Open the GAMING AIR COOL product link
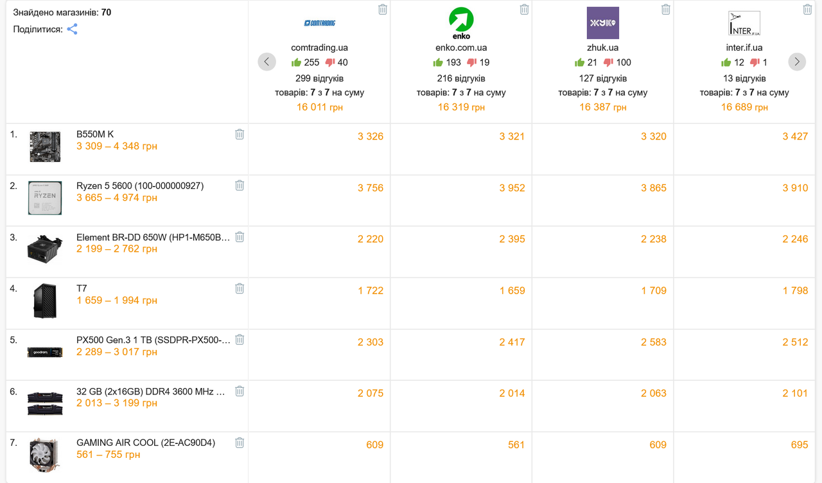822x483 pixels. pyautogui.click(x=146, y=443)
